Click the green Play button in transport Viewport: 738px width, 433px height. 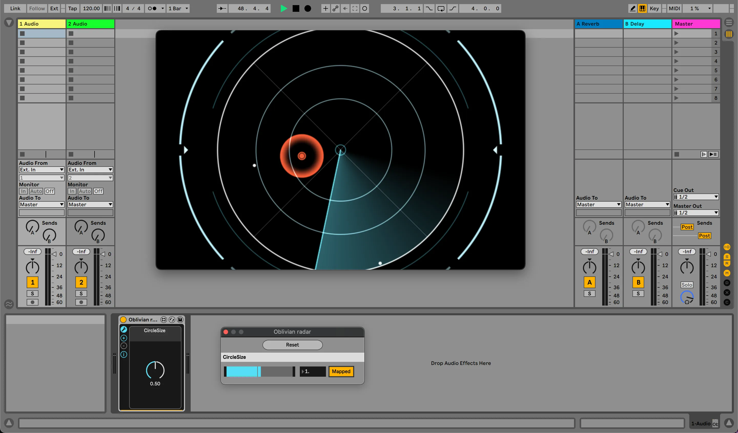283,8
